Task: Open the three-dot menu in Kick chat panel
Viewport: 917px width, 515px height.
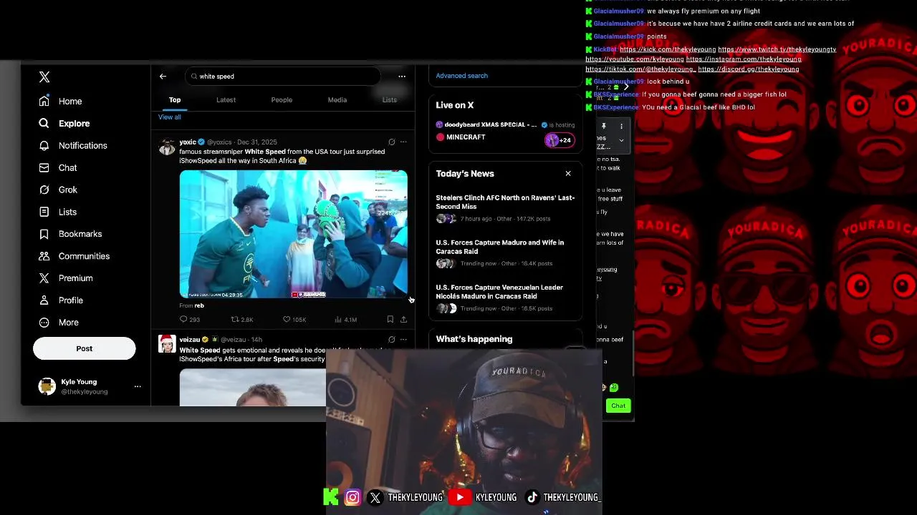Action: pyautogui.click(x=621, y=127)
